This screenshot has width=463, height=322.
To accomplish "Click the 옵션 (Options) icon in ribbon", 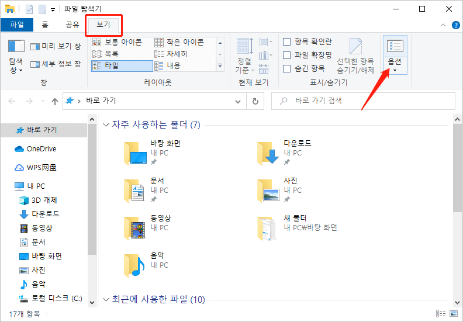I will point(395,47).
